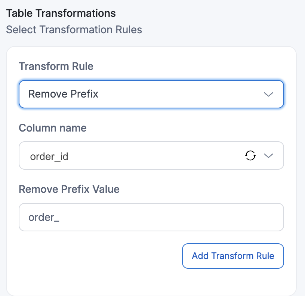Click the Table Transformations heading
This screenshot has width=305, height=296.
[61, 13]
